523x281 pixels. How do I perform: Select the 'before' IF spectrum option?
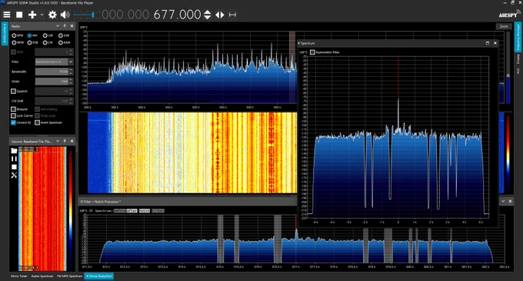click(x=120, y=211)
